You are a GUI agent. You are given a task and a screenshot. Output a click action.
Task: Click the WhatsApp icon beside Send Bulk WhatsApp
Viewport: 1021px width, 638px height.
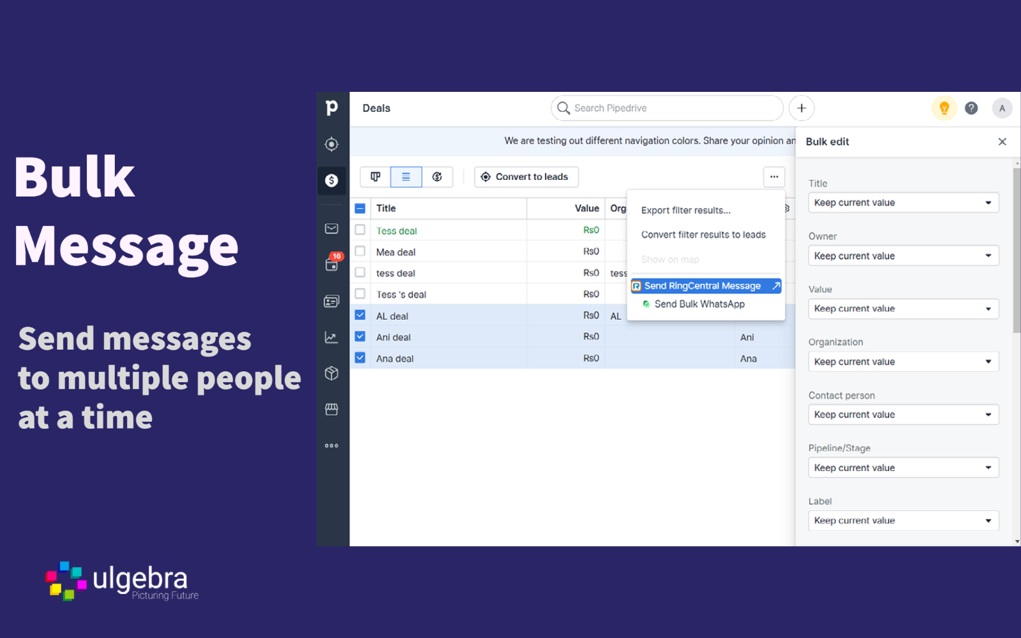[646, 304]
